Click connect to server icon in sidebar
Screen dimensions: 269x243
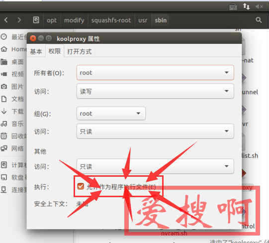pos(4,190)
